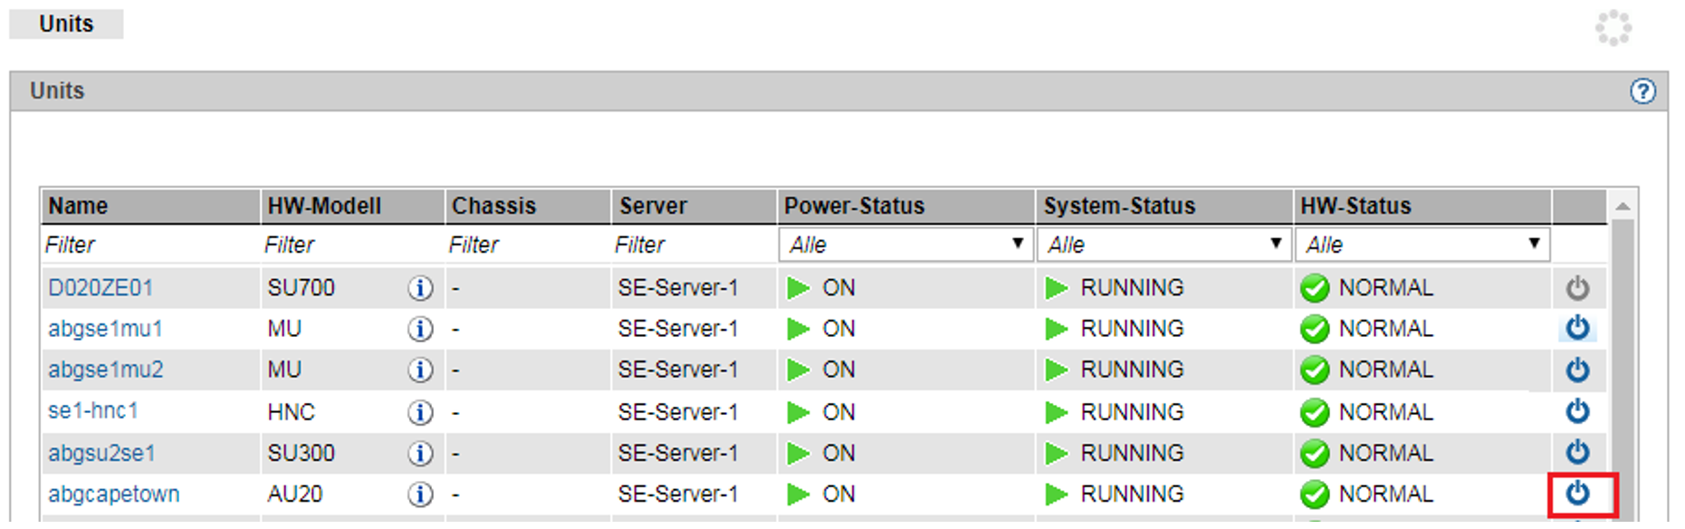Open the help icon in the Units header

pos(1642,91)
